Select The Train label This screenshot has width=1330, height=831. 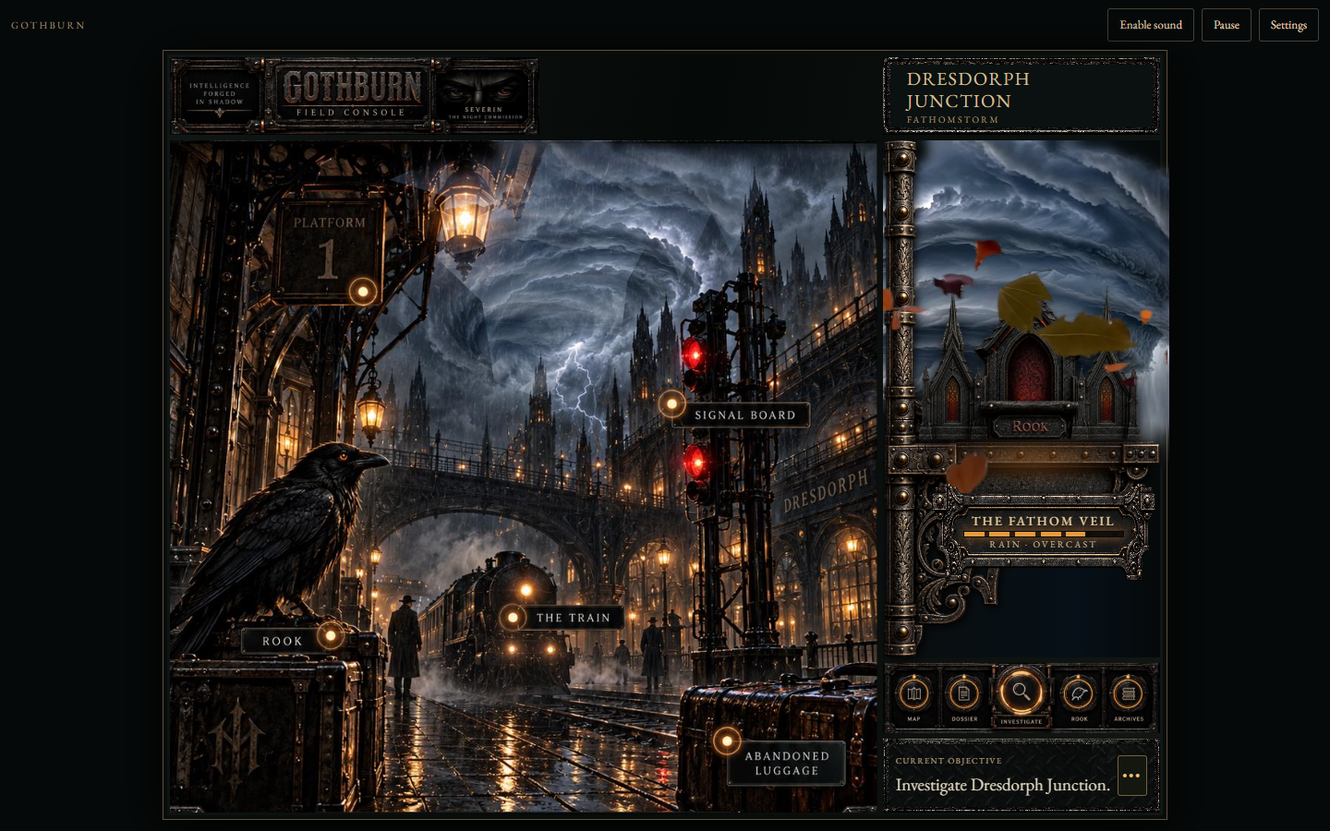pos(574,618)
